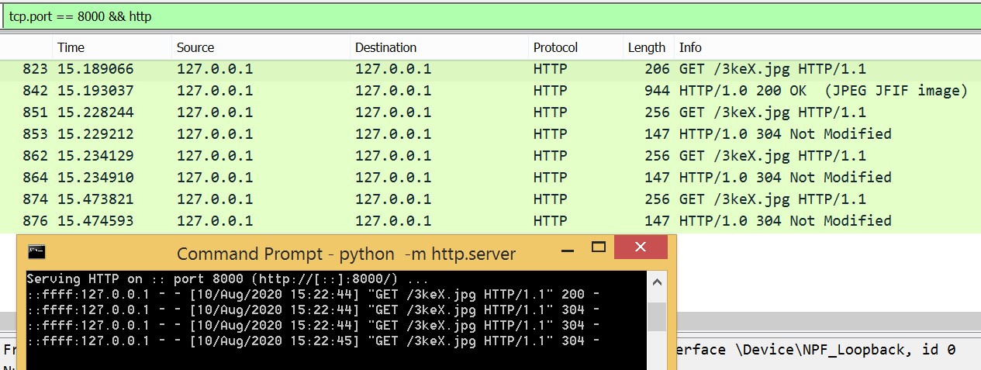Maximize the Command Prompt window
This screenshot has height=370, width=981.
[598, 247]
